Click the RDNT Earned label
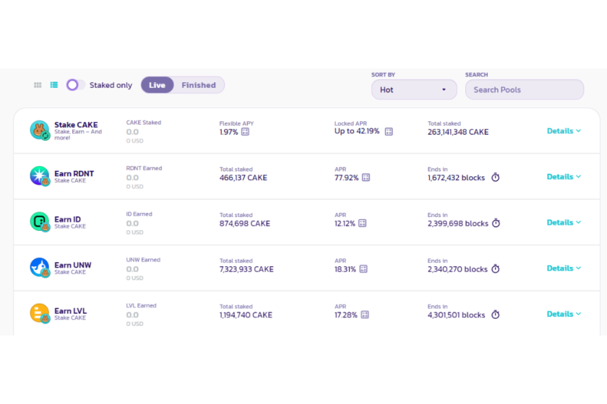The height and width of the screenshot is (404, 607). (144, 168)
